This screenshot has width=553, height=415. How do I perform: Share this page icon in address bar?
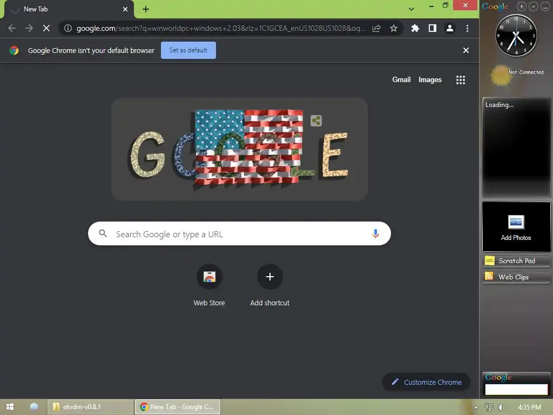tap(376, 28)
